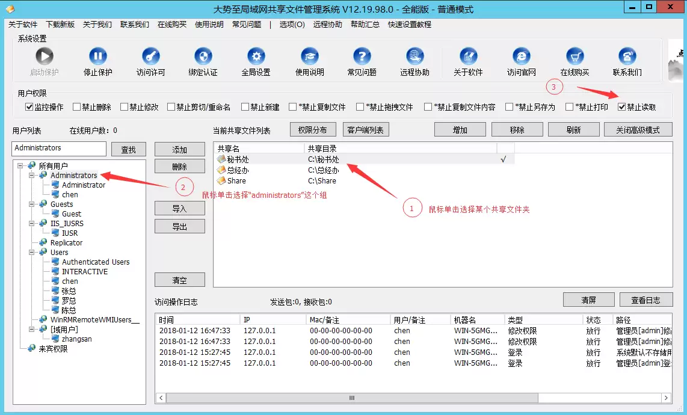Select the 总经办 shared folder icon
This screenshot has width=687, height=415.
pyautogui.click(x=222, y=170)
